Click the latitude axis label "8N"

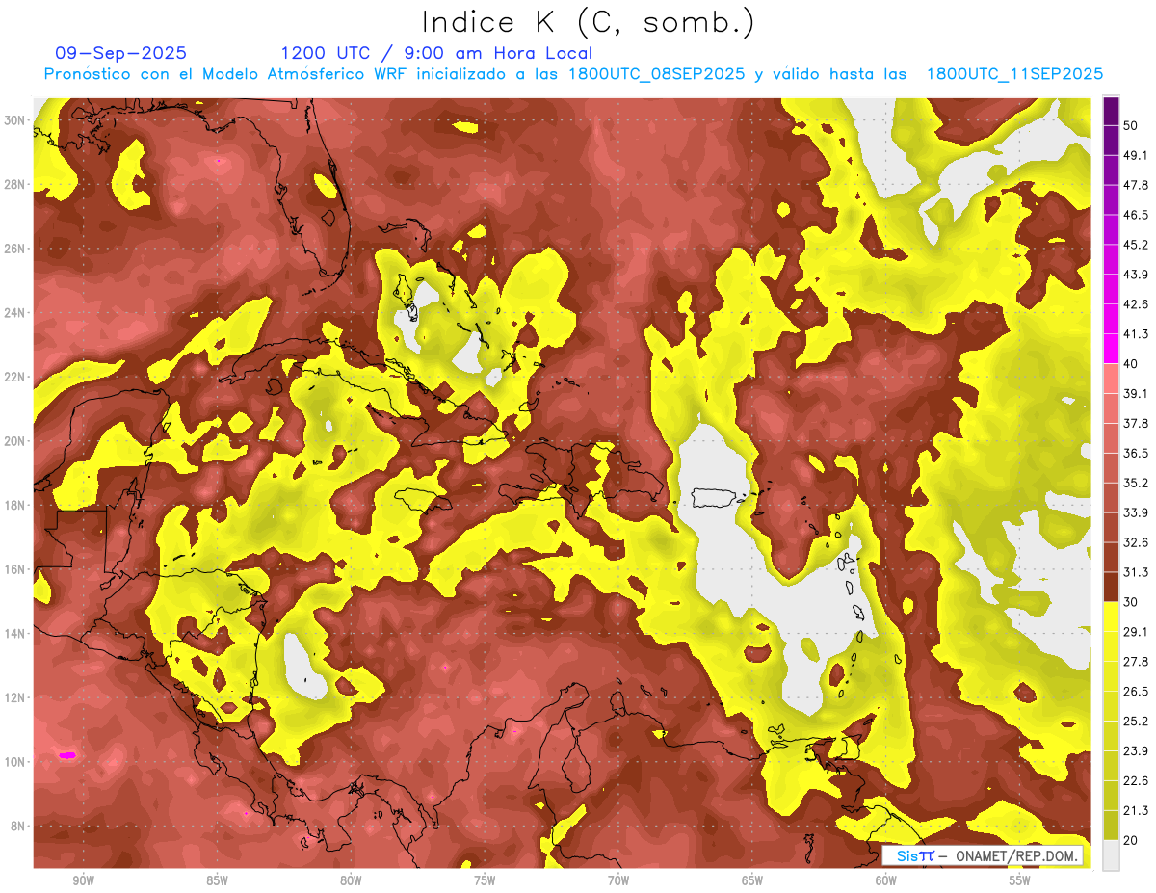pos(18,827)
